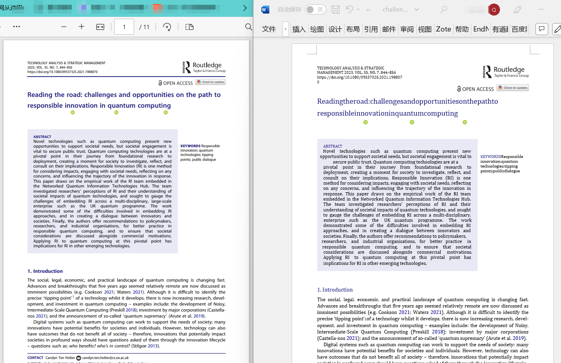This screenshot has height=363, width=561.
Task: Click the 'Cookson 2021' citation in PDF
Action: pos(99,292)
